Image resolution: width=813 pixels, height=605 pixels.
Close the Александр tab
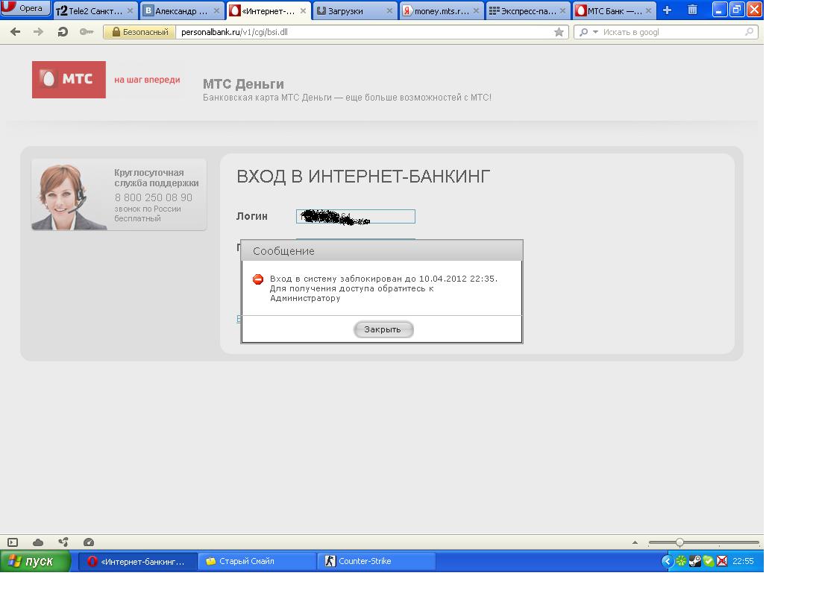click(217, 11)
